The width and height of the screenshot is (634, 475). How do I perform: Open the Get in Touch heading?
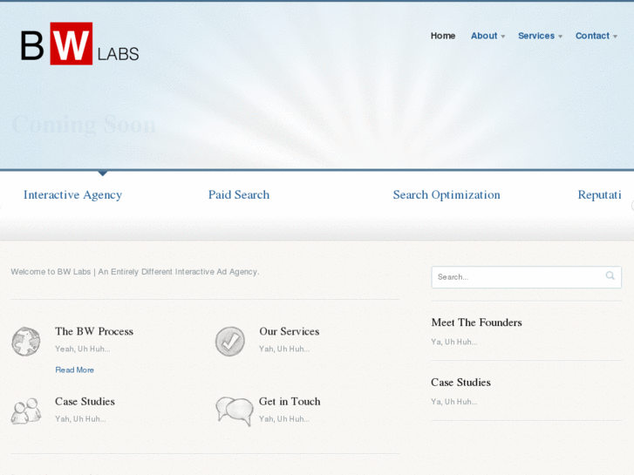tap(290, 402)
